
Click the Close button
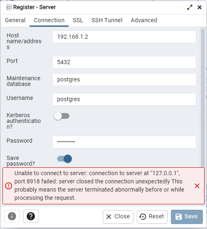118,217
